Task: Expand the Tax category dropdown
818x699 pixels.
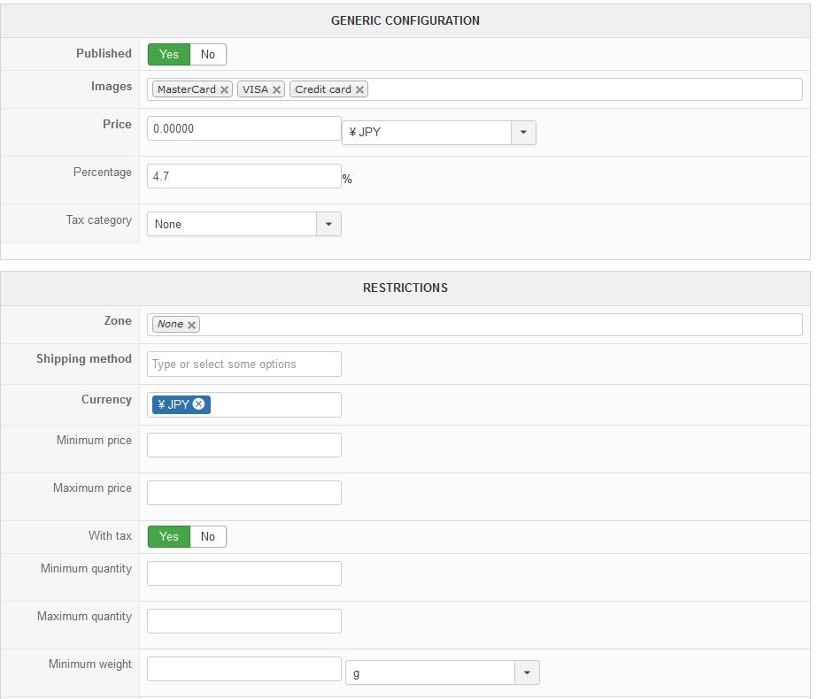Action: (328, 225)
